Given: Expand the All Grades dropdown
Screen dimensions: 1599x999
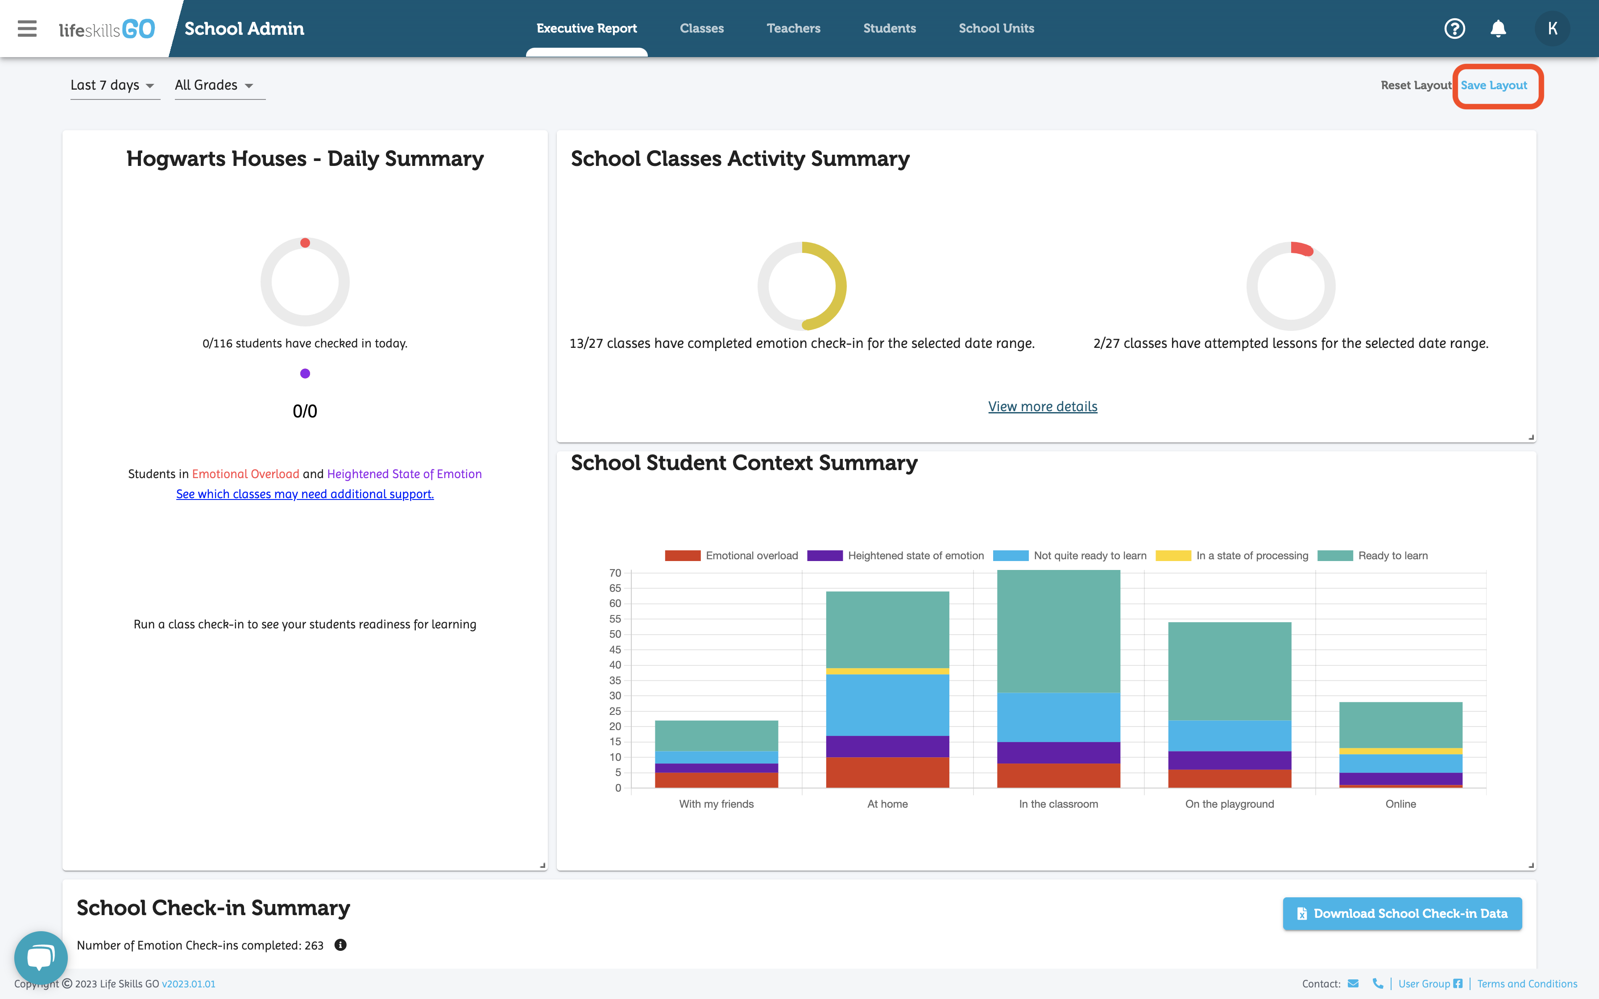Looking at the screenshot, I should click(x=215, y=85).
